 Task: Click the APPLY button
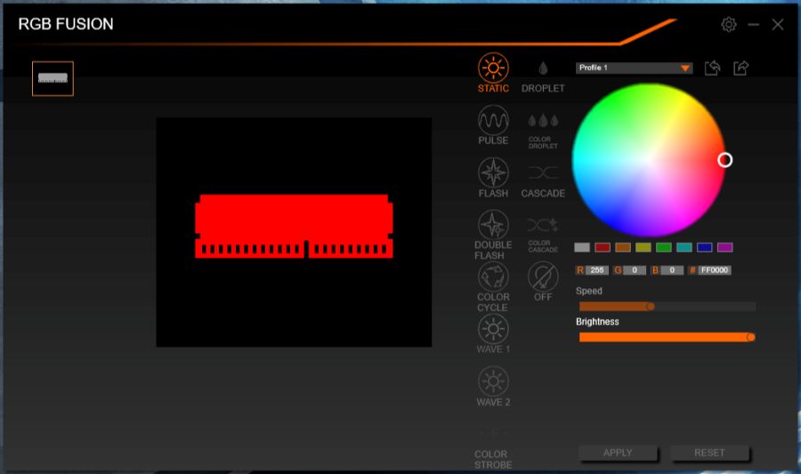[618, 453]
